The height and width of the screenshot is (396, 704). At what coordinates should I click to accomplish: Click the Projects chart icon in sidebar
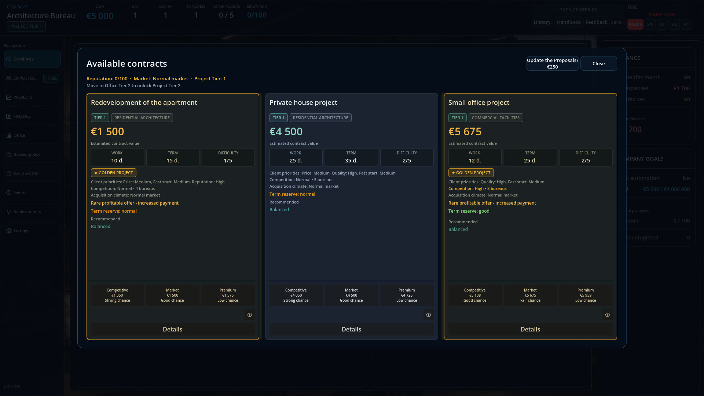[9, 97]
